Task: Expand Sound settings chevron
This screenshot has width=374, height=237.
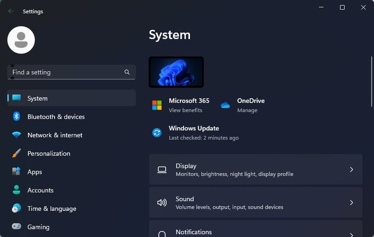Action: [352, 203]
